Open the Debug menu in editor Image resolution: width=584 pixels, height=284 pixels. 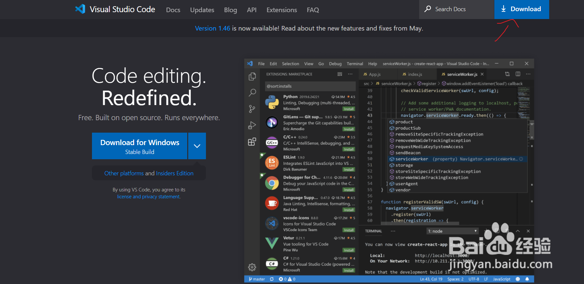click(x=335, y=64)
